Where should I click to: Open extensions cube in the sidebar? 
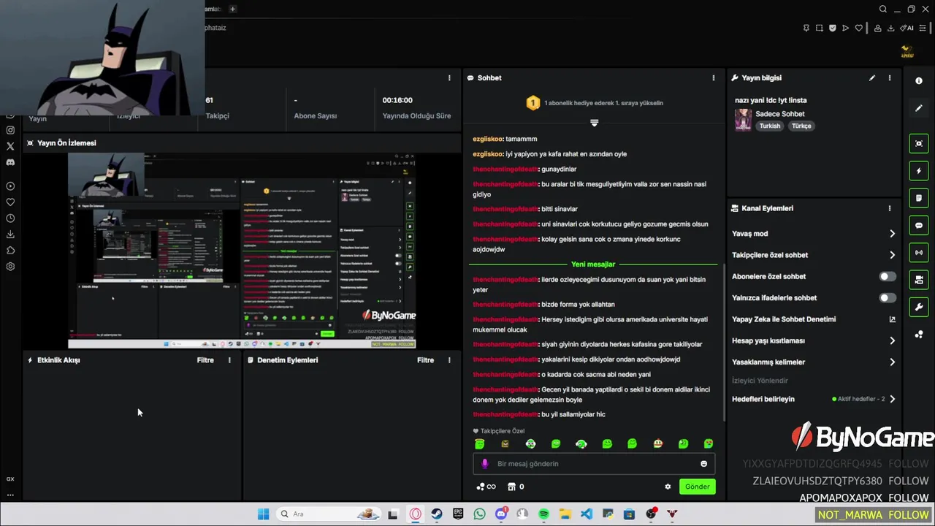pyautogui.click(x=10, y=251)
